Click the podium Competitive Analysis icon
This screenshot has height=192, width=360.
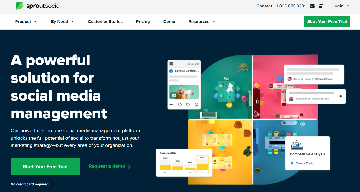pyautogui.click(x=297, y=145)
